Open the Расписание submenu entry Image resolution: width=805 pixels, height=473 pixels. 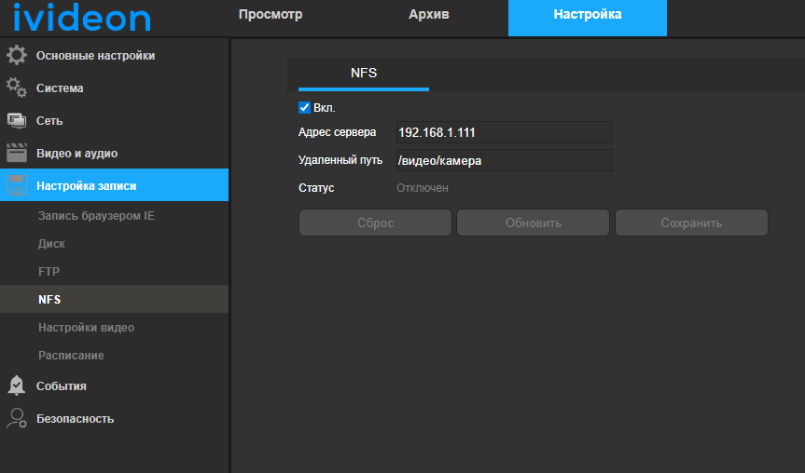pos(71,356)
